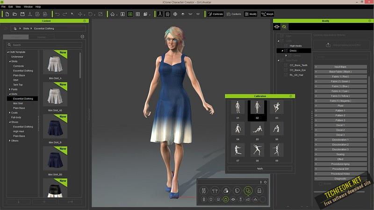The width and height of the screenshot is (374, 210).
Task: Expand the Pants tree node
Action: click(x=10, y=89)
